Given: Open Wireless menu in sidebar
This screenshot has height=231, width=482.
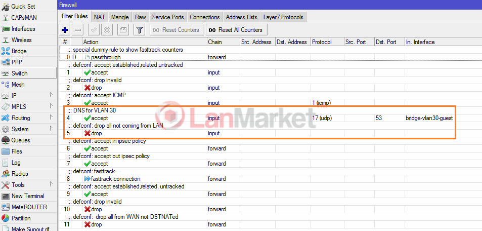Looking at the screenshot, I should tap(28, 40).
